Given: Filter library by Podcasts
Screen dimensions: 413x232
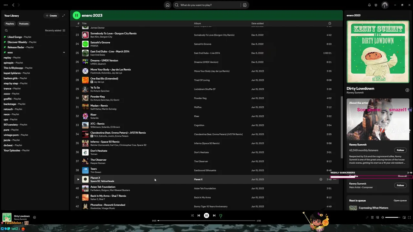Looking at the screenshot, I should point(24,24).
